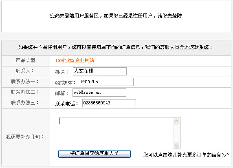Click the 产品类型 label cell
The width and height of the screenshot is (233, 168).
coord(26,60)
